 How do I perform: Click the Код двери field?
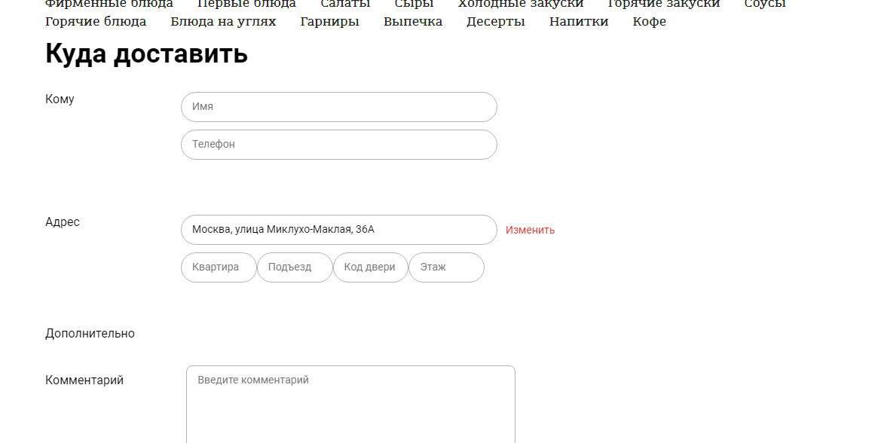point(370,267)
